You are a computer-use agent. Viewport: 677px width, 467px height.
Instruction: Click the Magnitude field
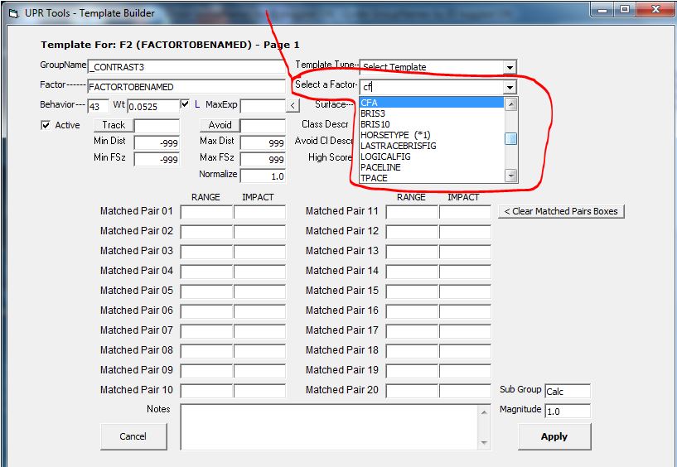click(x=568, y=411)
